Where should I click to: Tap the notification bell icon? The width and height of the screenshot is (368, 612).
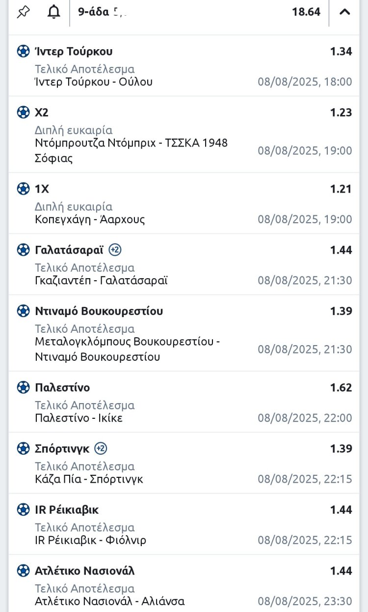coord(53,12)
